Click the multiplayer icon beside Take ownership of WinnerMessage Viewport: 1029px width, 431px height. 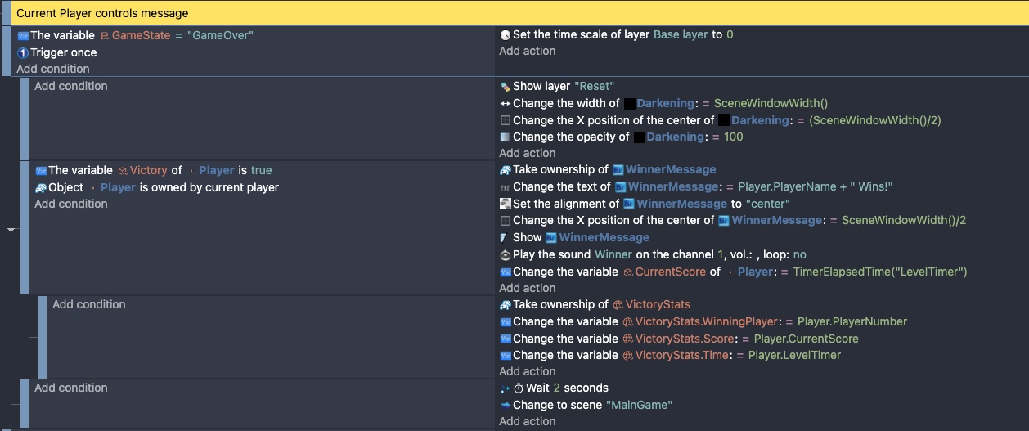click(x=506, y=170)
